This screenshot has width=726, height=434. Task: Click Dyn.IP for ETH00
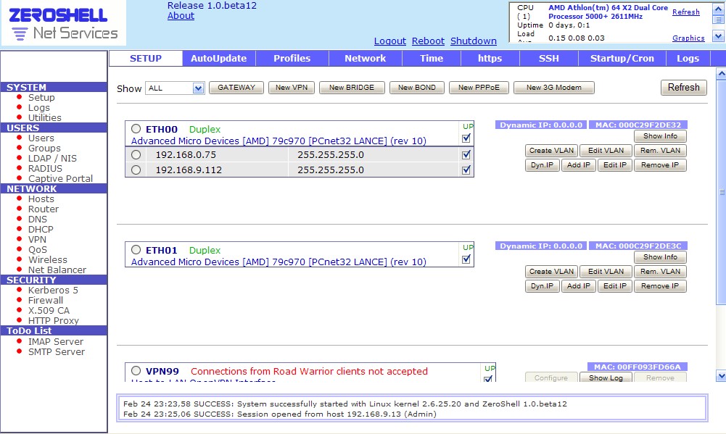point(543,164)
